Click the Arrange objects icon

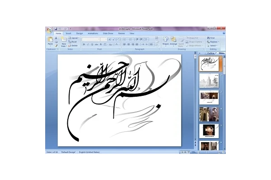(173, 39)
